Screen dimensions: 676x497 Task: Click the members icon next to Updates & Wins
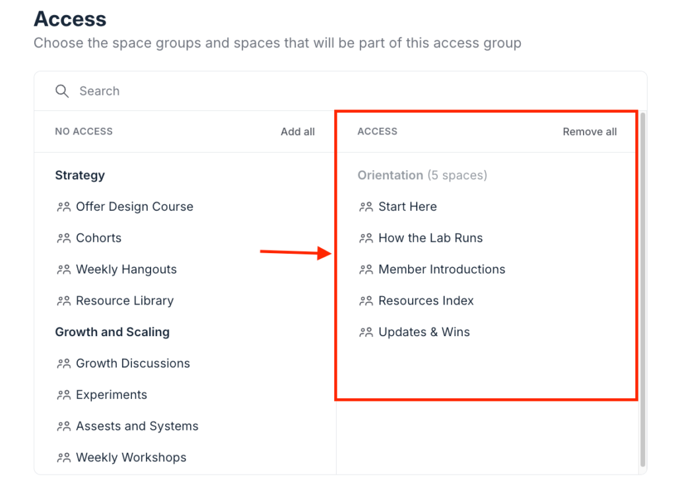366,333
